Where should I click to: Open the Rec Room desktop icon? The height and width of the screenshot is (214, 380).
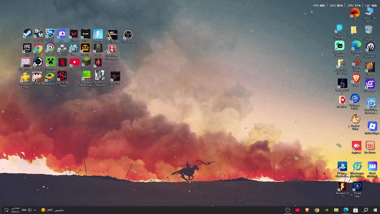[370, 147]
